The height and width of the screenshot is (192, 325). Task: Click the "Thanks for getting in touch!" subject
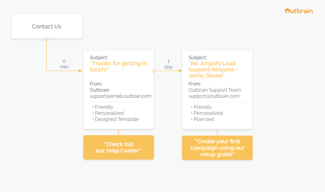click(x=118, y=66)
